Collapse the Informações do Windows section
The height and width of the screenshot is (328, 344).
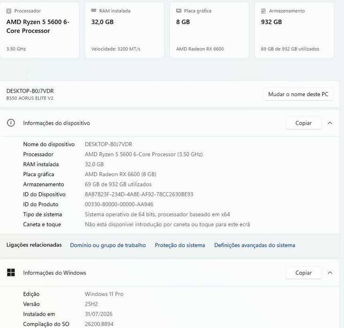click(x=330, y=273)
